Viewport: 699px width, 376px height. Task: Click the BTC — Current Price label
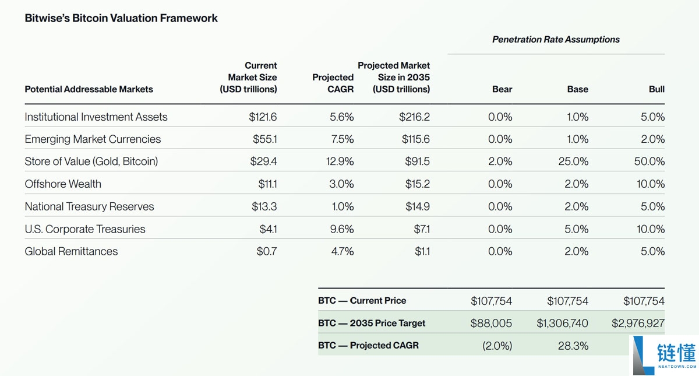(362, 301)
